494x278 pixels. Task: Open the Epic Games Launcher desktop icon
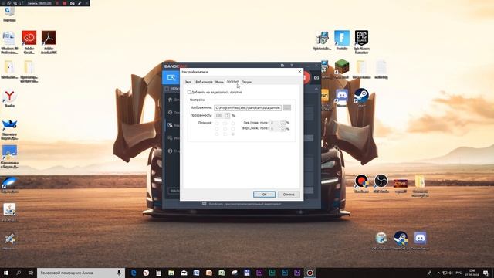point(361,42)
